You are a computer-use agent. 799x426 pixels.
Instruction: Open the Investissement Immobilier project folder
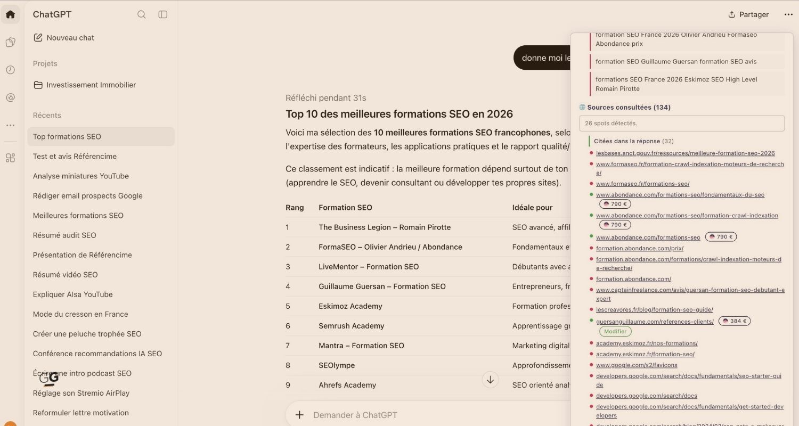(85, 85)
